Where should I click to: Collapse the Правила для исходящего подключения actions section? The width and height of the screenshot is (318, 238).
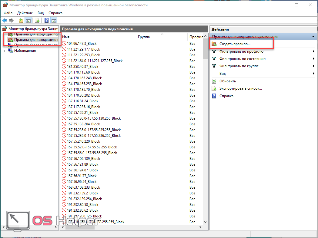[x=313, y=37]
